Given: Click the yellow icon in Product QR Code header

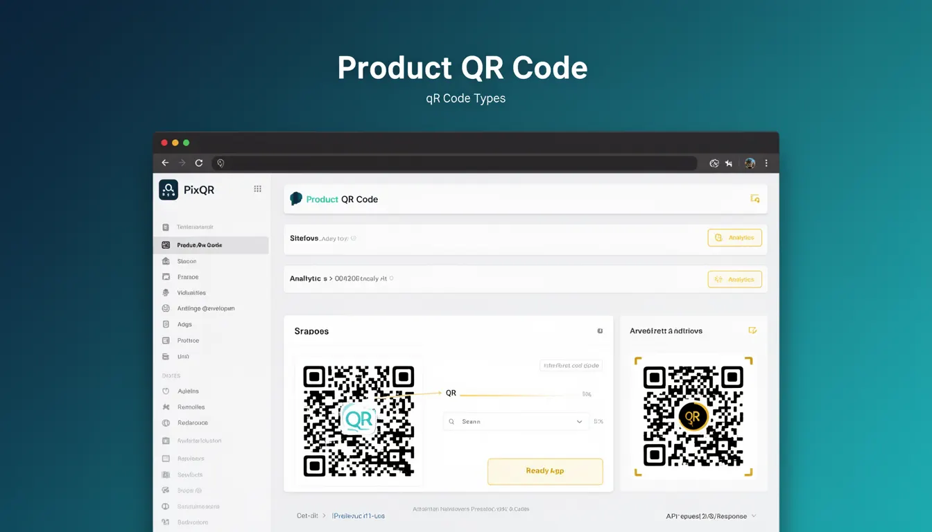Looking at the screenshot, I should [755, 199].
